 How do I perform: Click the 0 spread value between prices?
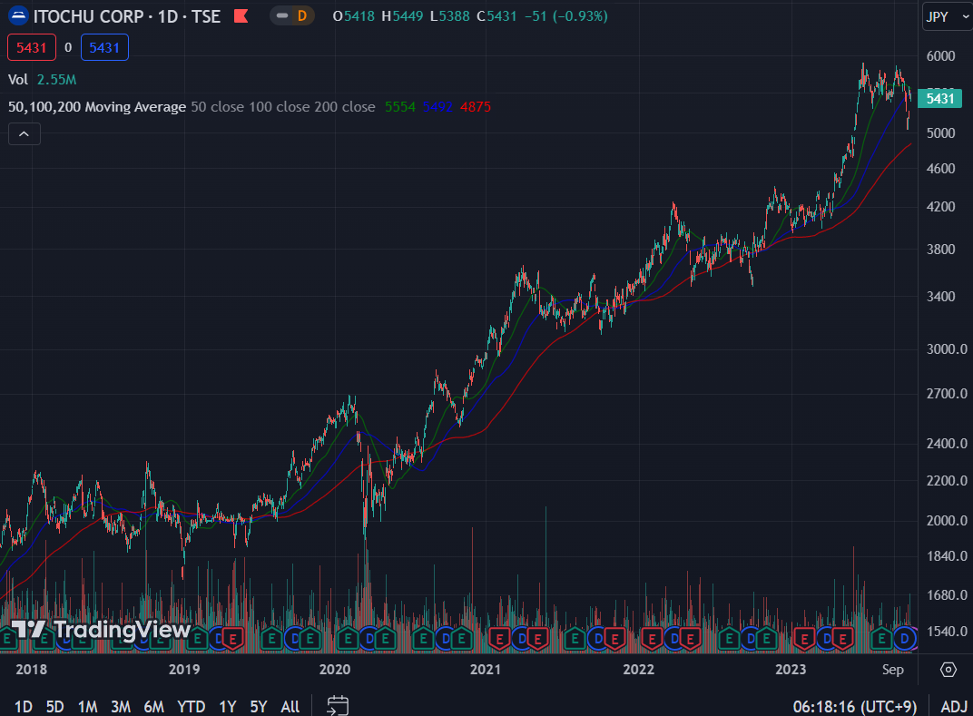68,48
